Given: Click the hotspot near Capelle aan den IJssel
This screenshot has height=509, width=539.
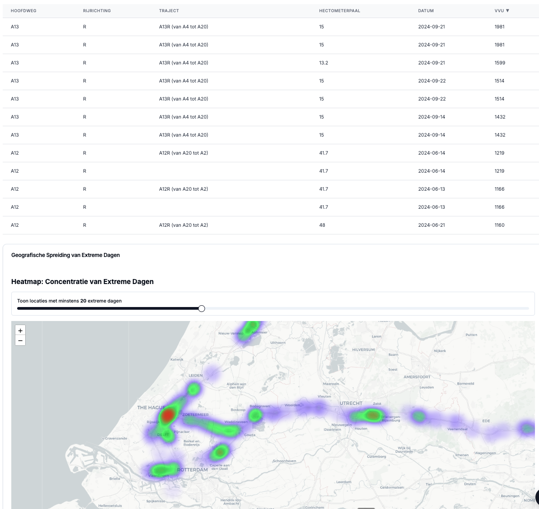Looking at the screenshot, I should click(x=220, y=451).
